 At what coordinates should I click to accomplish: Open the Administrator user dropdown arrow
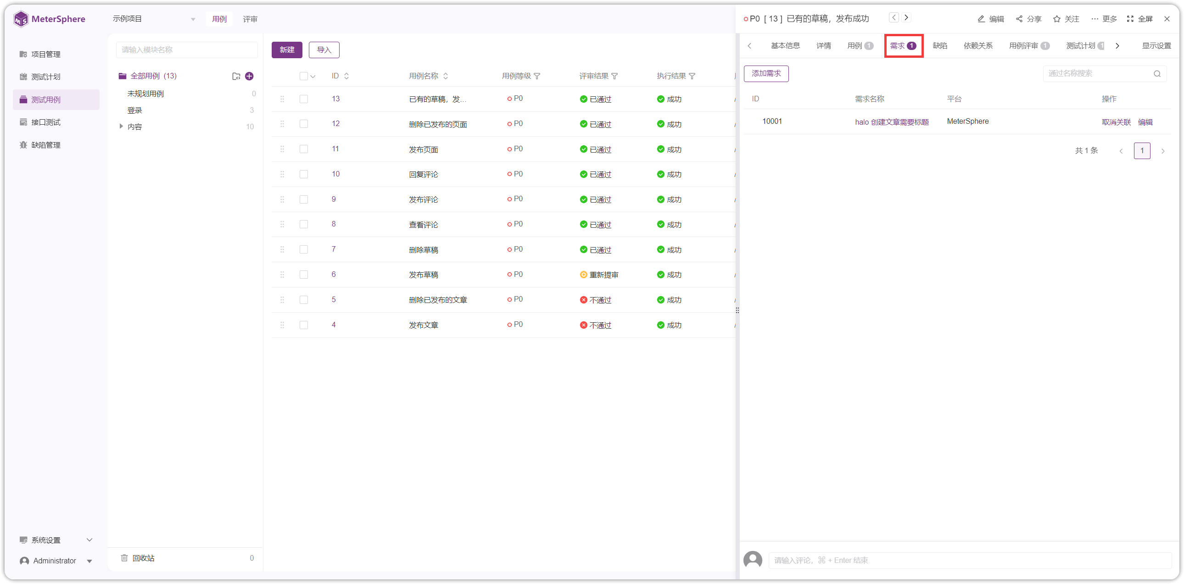click(x=89, y=561)
